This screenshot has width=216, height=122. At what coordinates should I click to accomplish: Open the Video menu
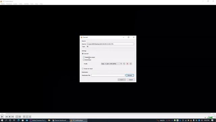pos(21,4)
